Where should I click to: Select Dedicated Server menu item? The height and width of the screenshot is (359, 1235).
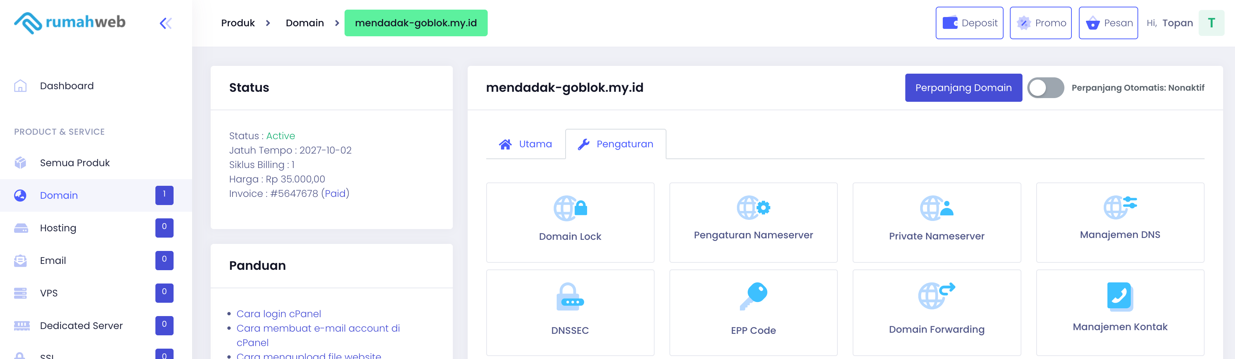click(96, 325)
